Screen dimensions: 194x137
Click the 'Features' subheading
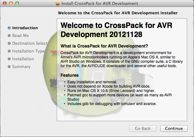pos(70,75)
